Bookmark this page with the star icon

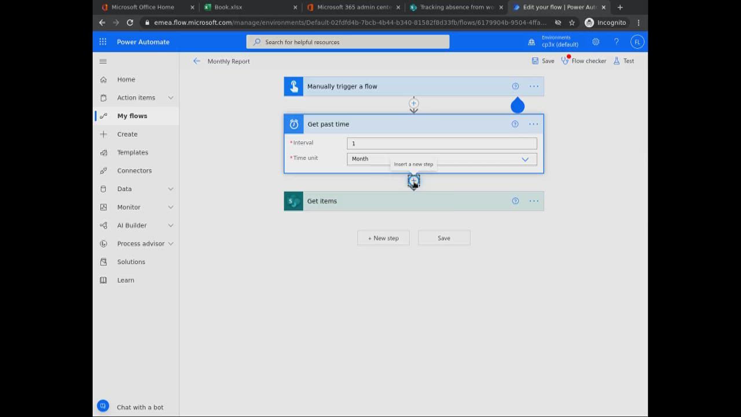572,23
